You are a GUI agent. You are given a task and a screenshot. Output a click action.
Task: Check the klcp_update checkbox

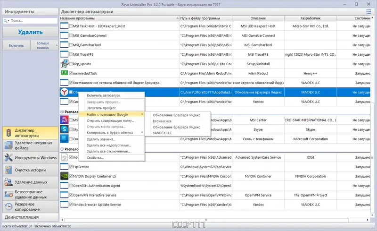[71, 64]
